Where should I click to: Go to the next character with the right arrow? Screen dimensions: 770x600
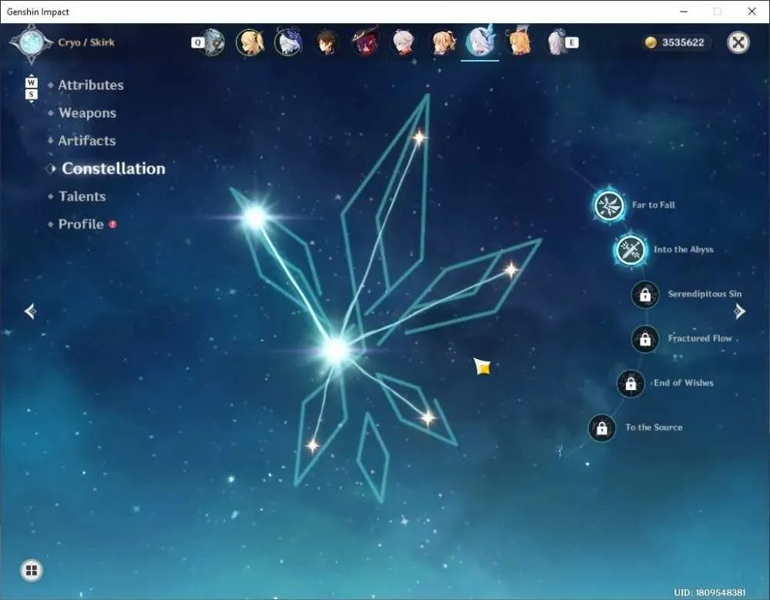tap(739, 311)
